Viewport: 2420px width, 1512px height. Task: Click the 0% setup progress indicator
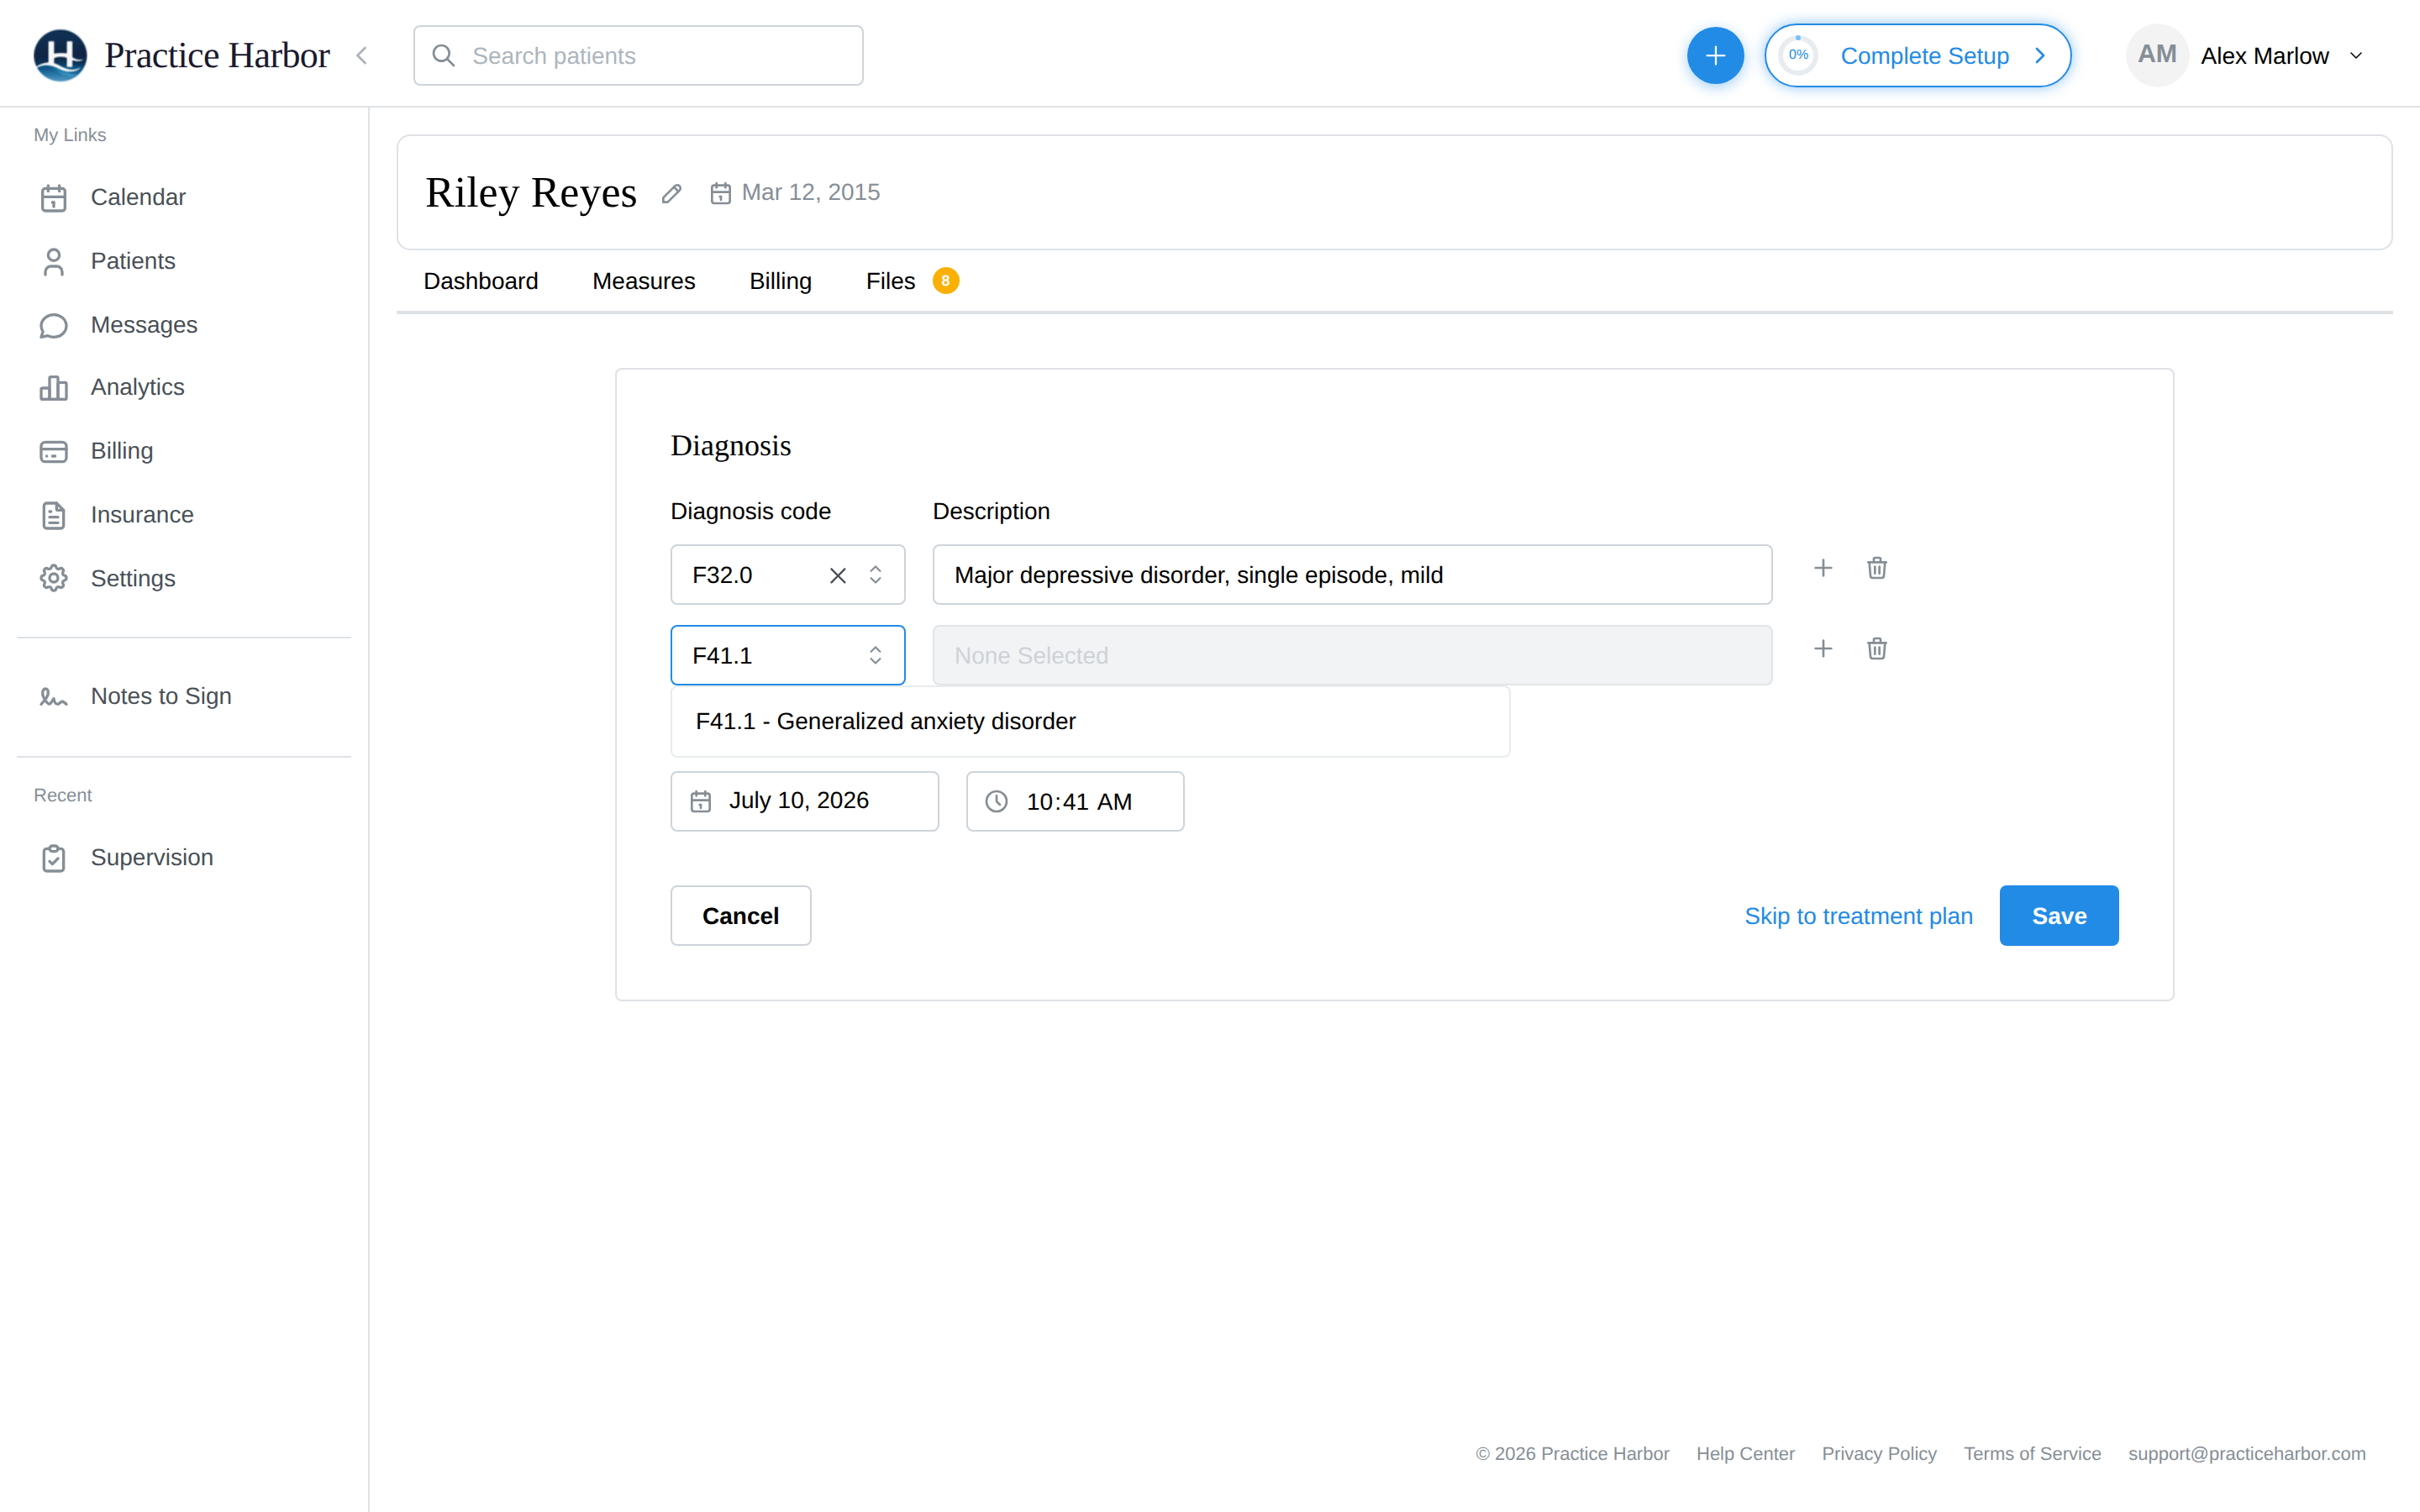pyautogui.click(x=1798, y=56)
